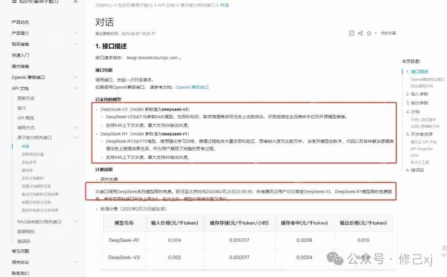The image size is (447, 277).
Task: Collapse the API 文档 chevron
Action: click(x=76, y=88)
